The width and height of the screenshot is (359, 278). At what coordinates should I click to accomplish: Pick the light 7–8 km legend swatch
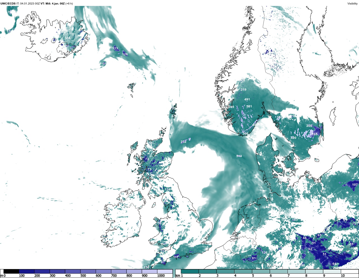(296, 272)
